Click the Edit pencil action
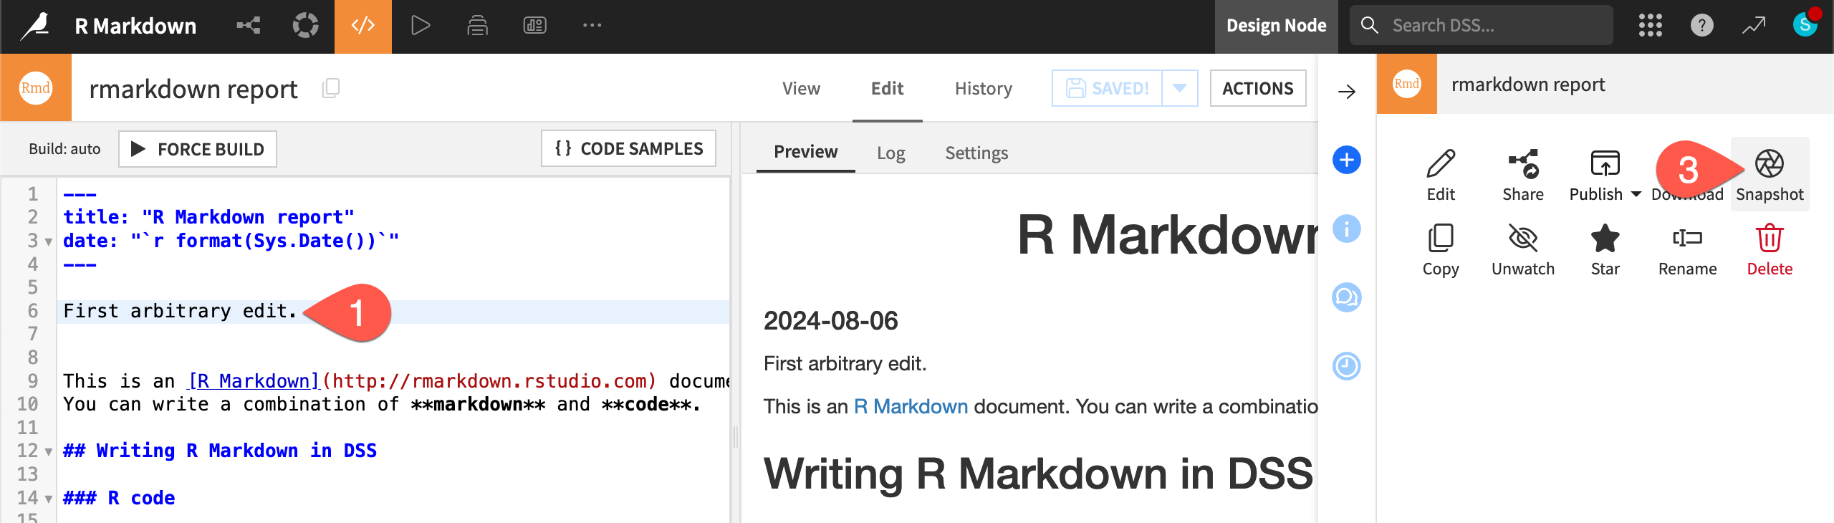 [1441, 175]
